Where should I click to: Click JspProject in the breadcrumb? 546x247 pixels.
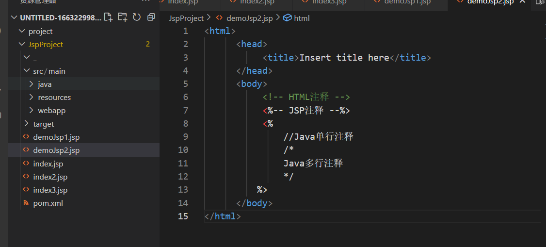(186, 18)
